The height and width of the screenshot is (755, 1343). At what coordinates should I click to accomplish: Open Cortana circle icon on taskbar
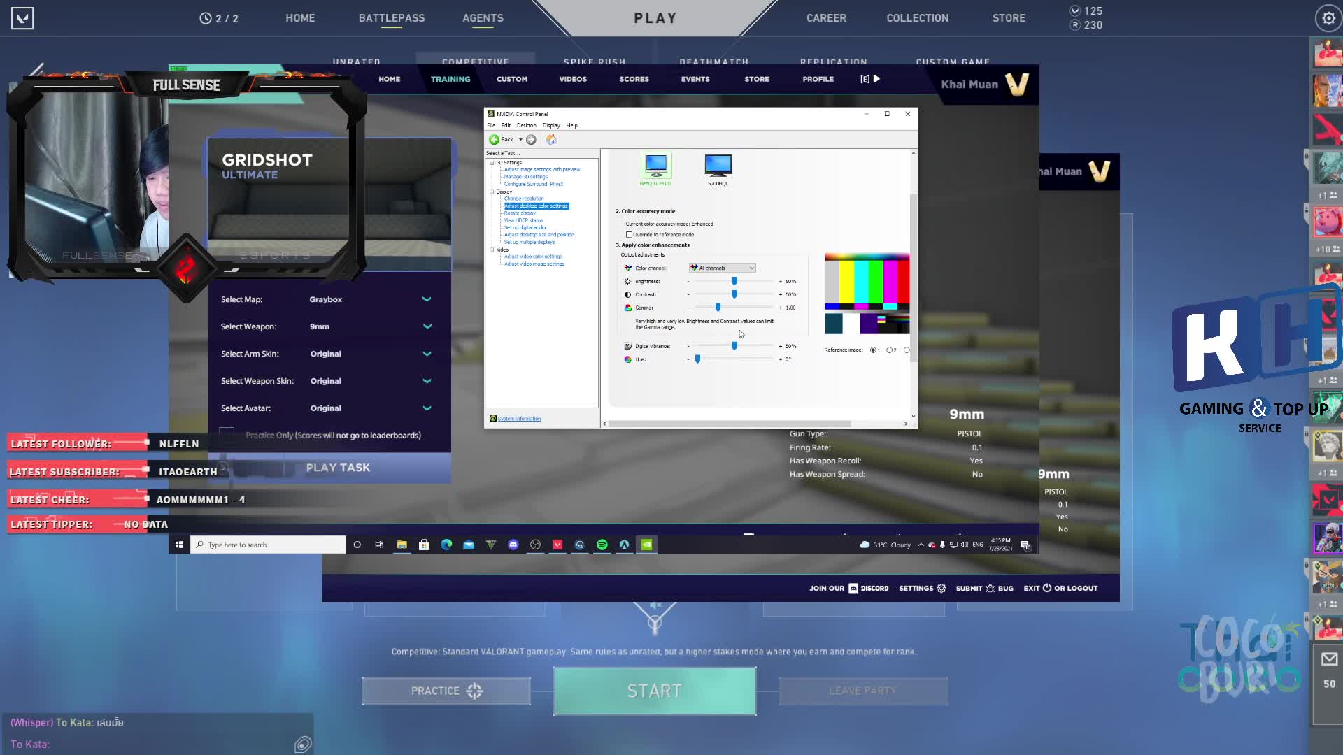click(357, 545)
